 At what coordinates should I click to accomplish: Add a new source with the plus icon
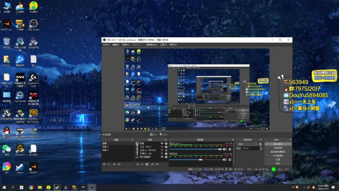tap(137, 164)
